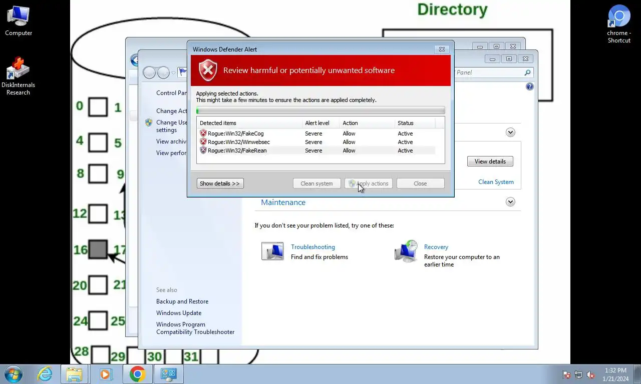Open Windows Explorer folder in taskbar

point(74,374)
